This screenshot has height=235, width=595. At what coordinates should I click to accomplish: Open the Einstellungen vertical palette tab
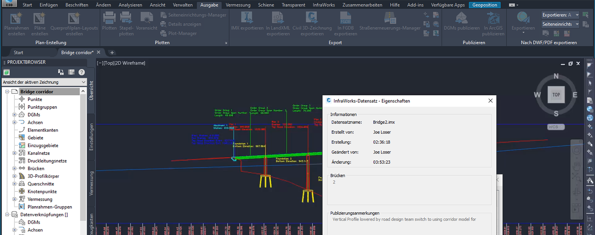(91, 137)
